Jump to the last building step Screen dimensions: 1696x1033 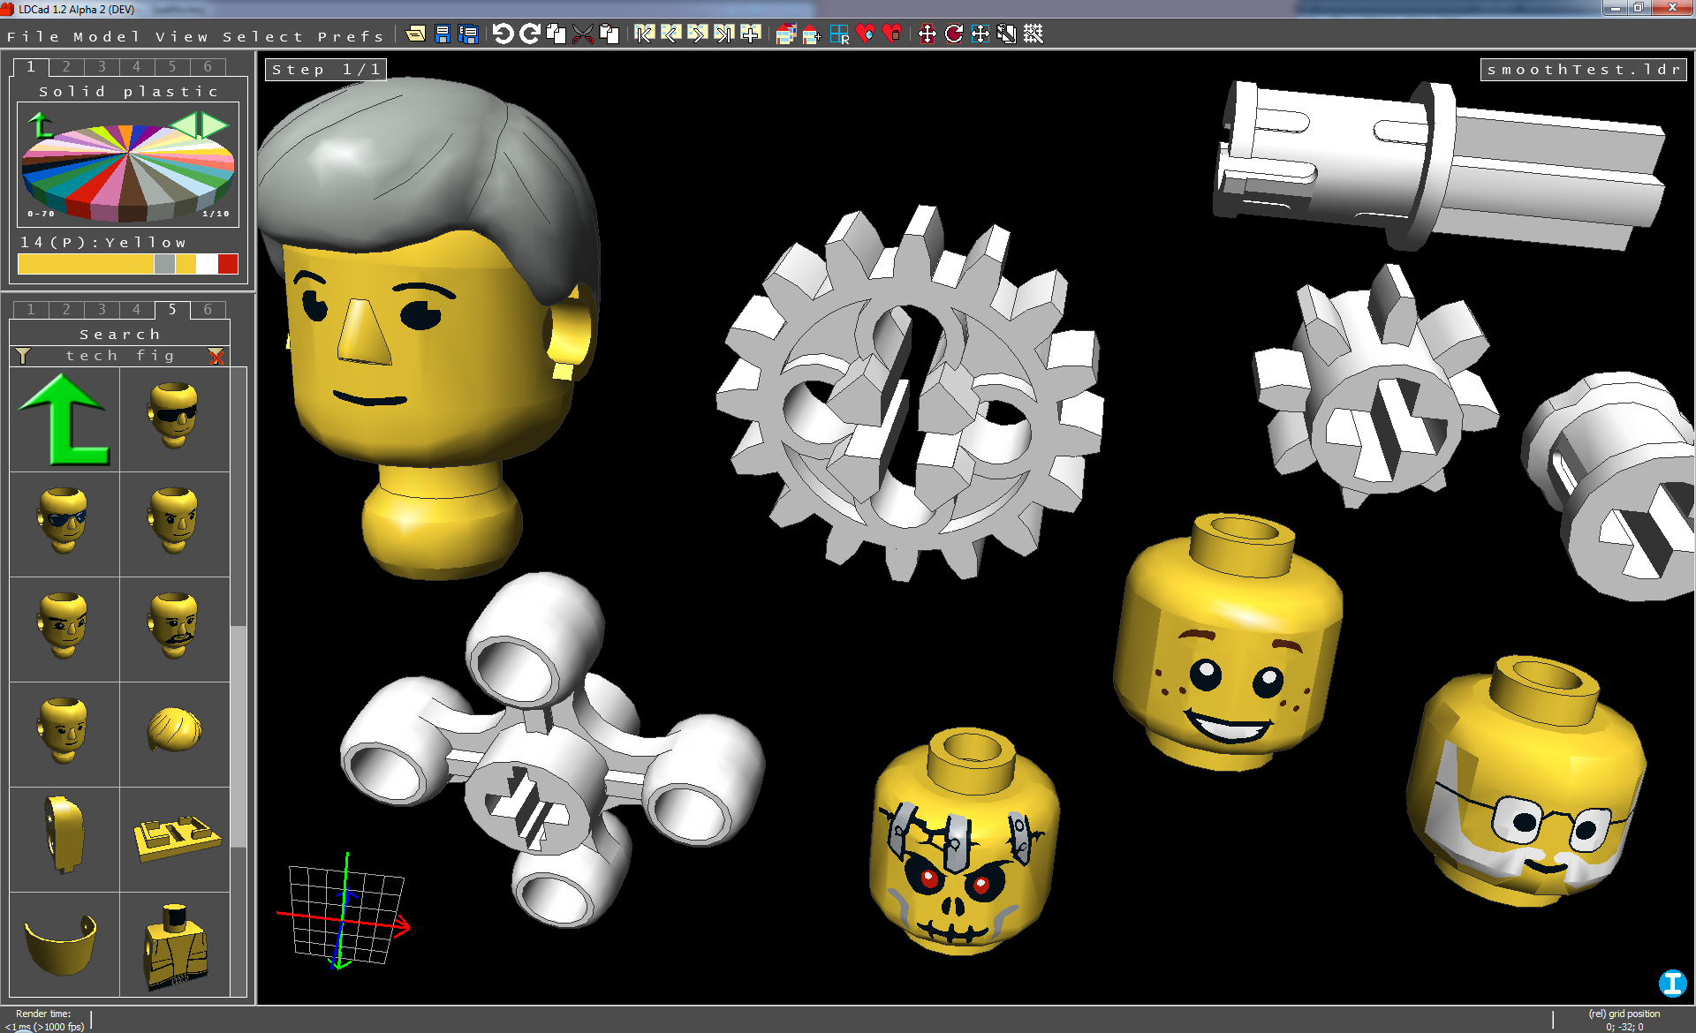[x=723, y=34]
